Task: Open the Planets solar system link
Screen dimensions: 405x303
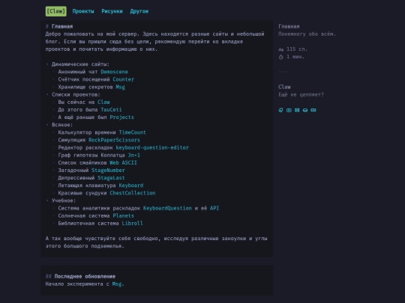Action: (x=123, y=215)
